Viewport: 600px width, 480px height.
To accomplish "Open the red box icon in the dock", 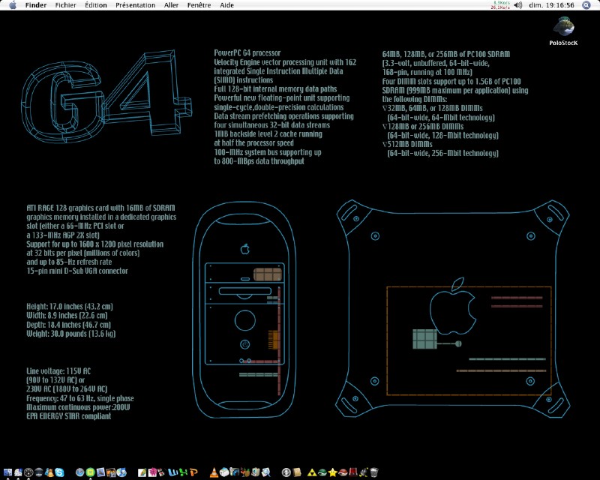I will (x=353, y=472).
